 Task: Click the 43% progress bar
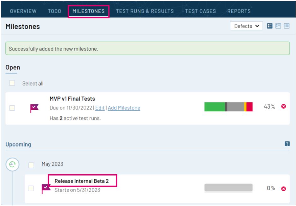(228, 107)
